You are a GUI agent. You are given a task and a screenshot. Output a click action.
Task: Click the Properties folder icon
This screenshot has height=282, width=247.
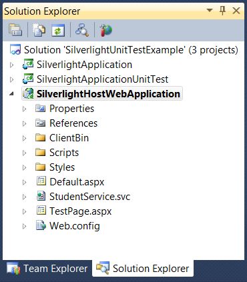tap(41, 109)
